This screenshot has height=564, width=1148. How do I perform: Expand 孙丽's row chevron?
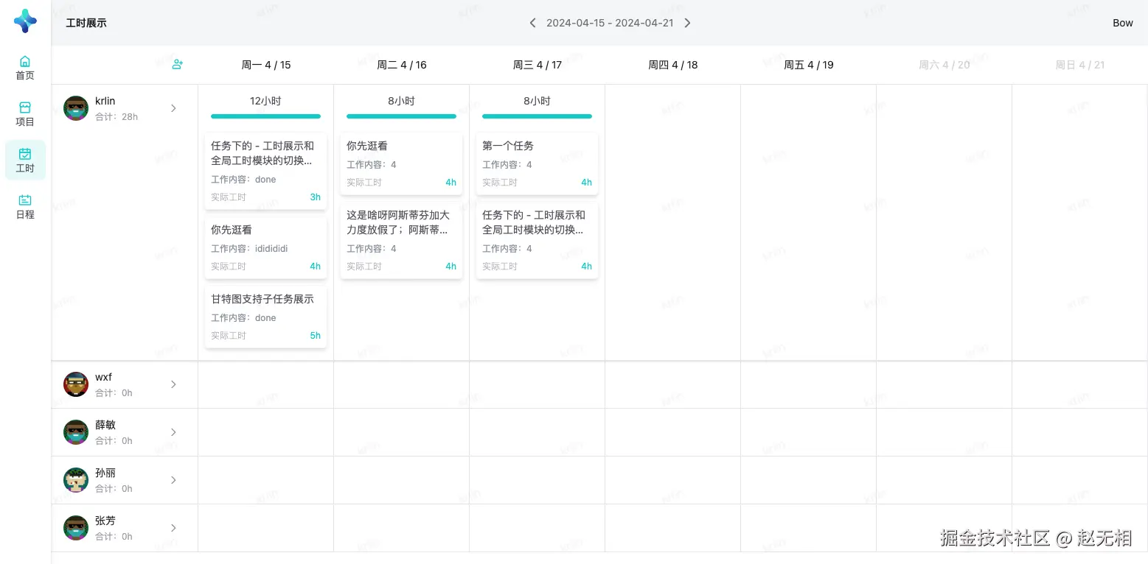pos(174,480)
